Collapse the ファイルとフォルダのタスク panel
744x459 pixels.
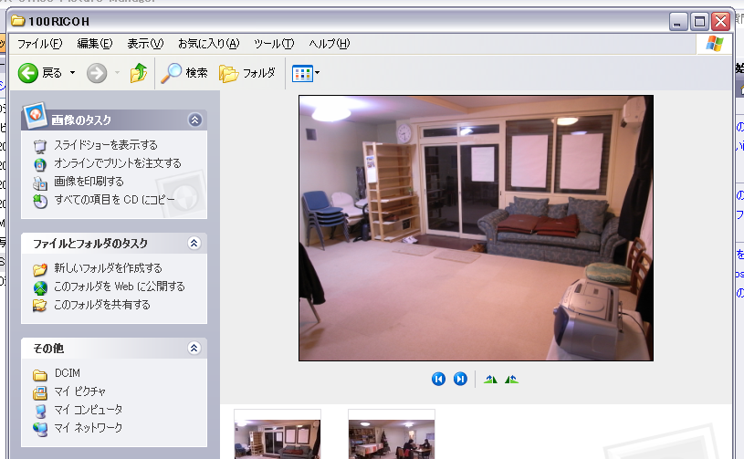(194, 244)
